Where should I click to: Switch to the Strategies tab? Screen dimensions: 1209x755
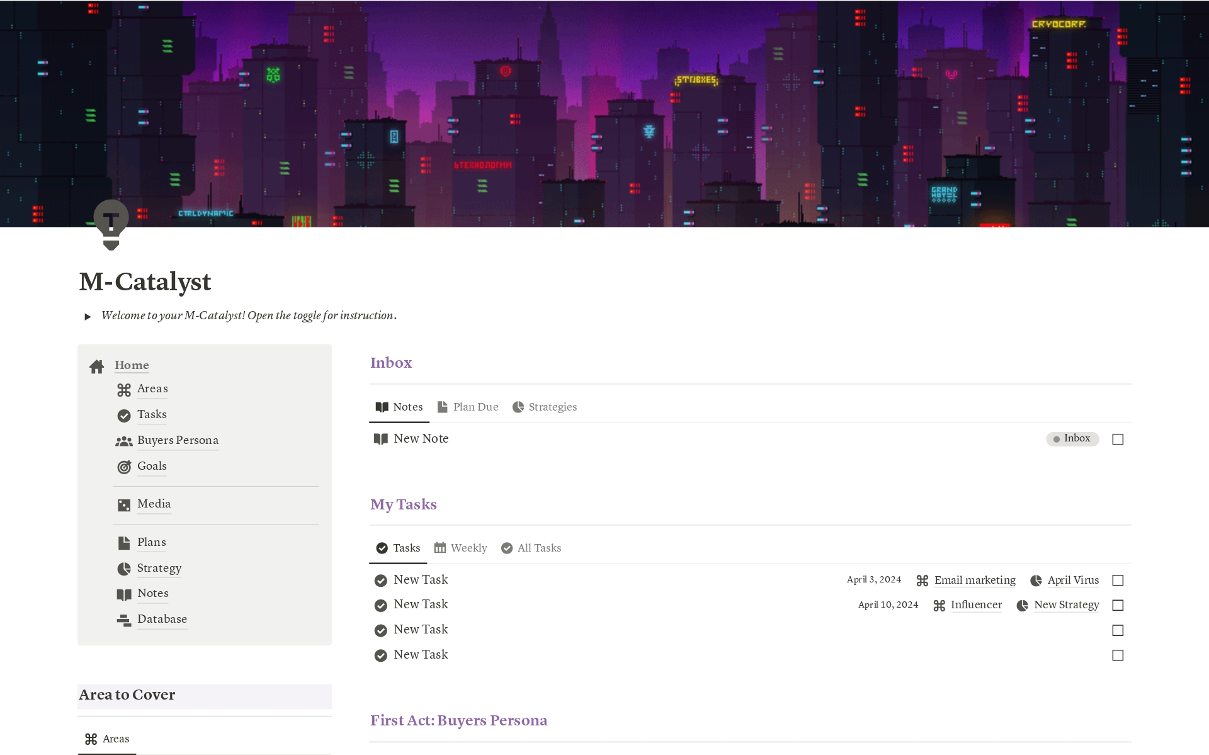tap(552, 406)
